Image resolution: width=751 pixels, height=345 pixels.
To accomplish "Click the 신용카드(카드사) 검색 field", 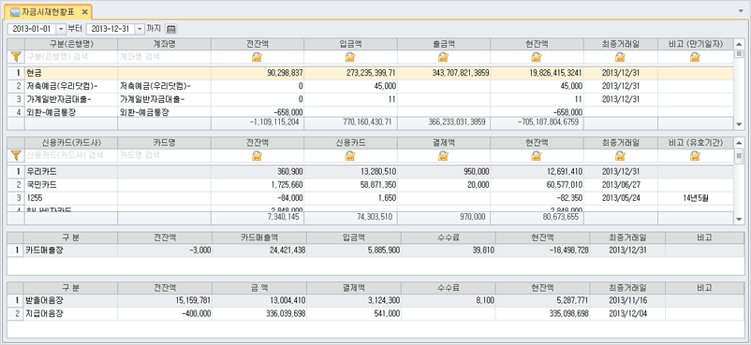I will pos(71,155).
